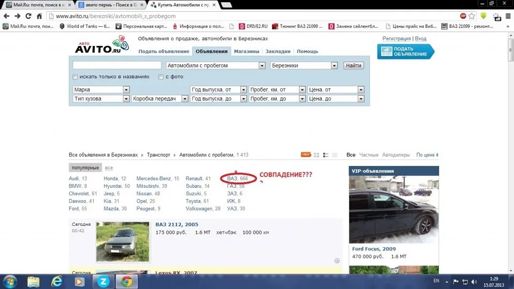Viewport: 514px width, 289px height.
Task: Open the 'Год выпуска, от' dropdown
Action: pyautogui.click(x=218, y=89)
